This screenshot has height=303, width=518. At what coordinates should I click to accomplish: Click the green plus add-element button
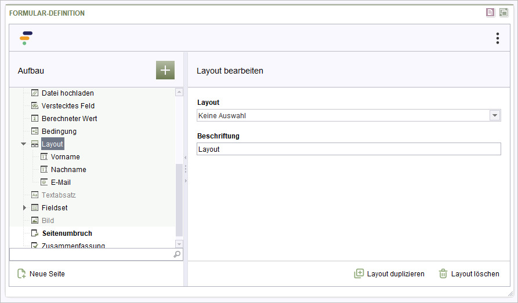tap(165, 70)
